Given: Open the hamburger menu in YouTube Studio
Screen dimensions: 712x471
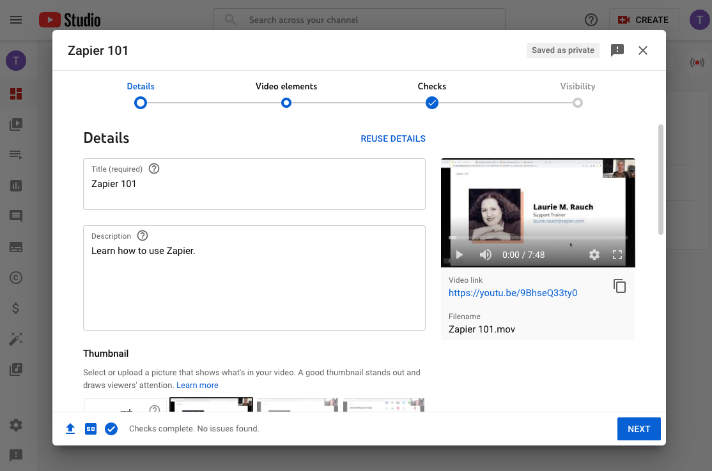Looking at the screenshot, I should (x=16, y=20).
